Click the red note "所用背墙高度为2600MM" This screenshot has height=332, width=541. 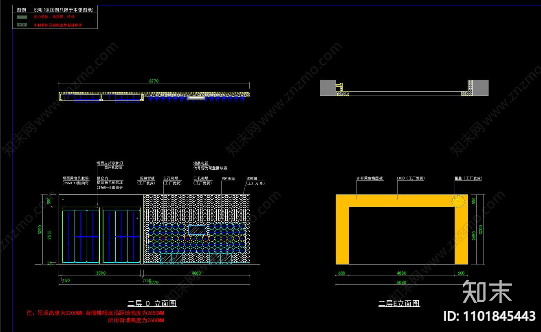click(136, 320)
